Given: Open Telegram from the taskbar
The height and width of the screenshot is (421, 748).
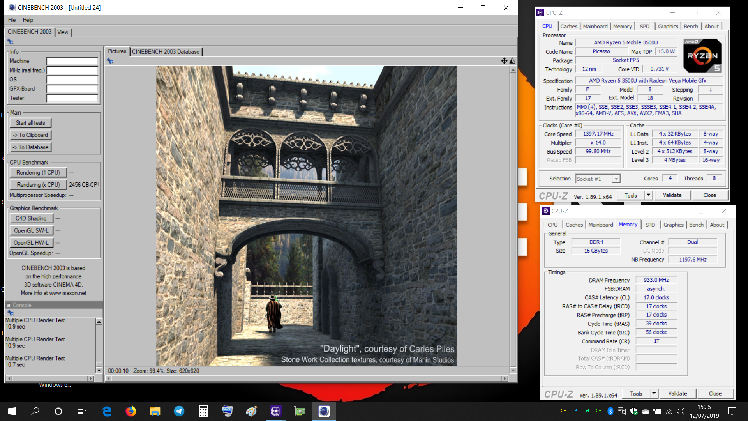Looking at the screenshot, I should point(179,411).
